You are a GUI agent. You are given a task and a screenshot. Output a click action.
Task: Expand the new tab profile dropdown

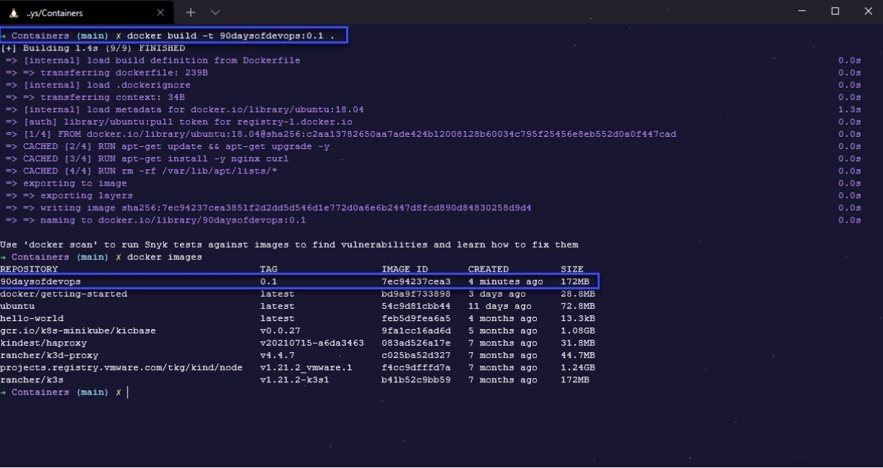tap(215, 12)
